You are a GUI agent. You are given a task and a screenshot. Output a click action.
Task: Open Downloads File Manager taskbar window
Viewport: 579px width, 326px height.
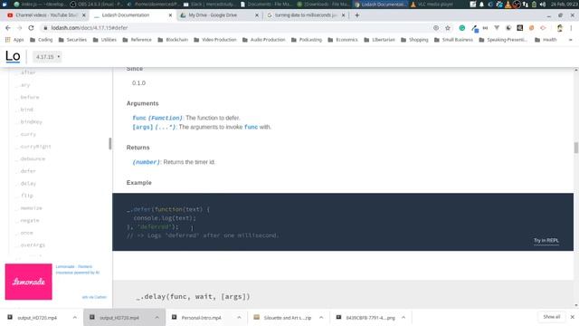click(x=322, y=5)
